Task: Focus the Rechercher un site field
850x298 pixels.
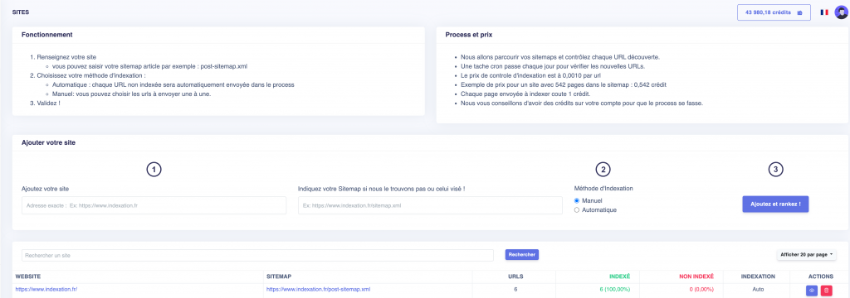Action: [257, 255]
